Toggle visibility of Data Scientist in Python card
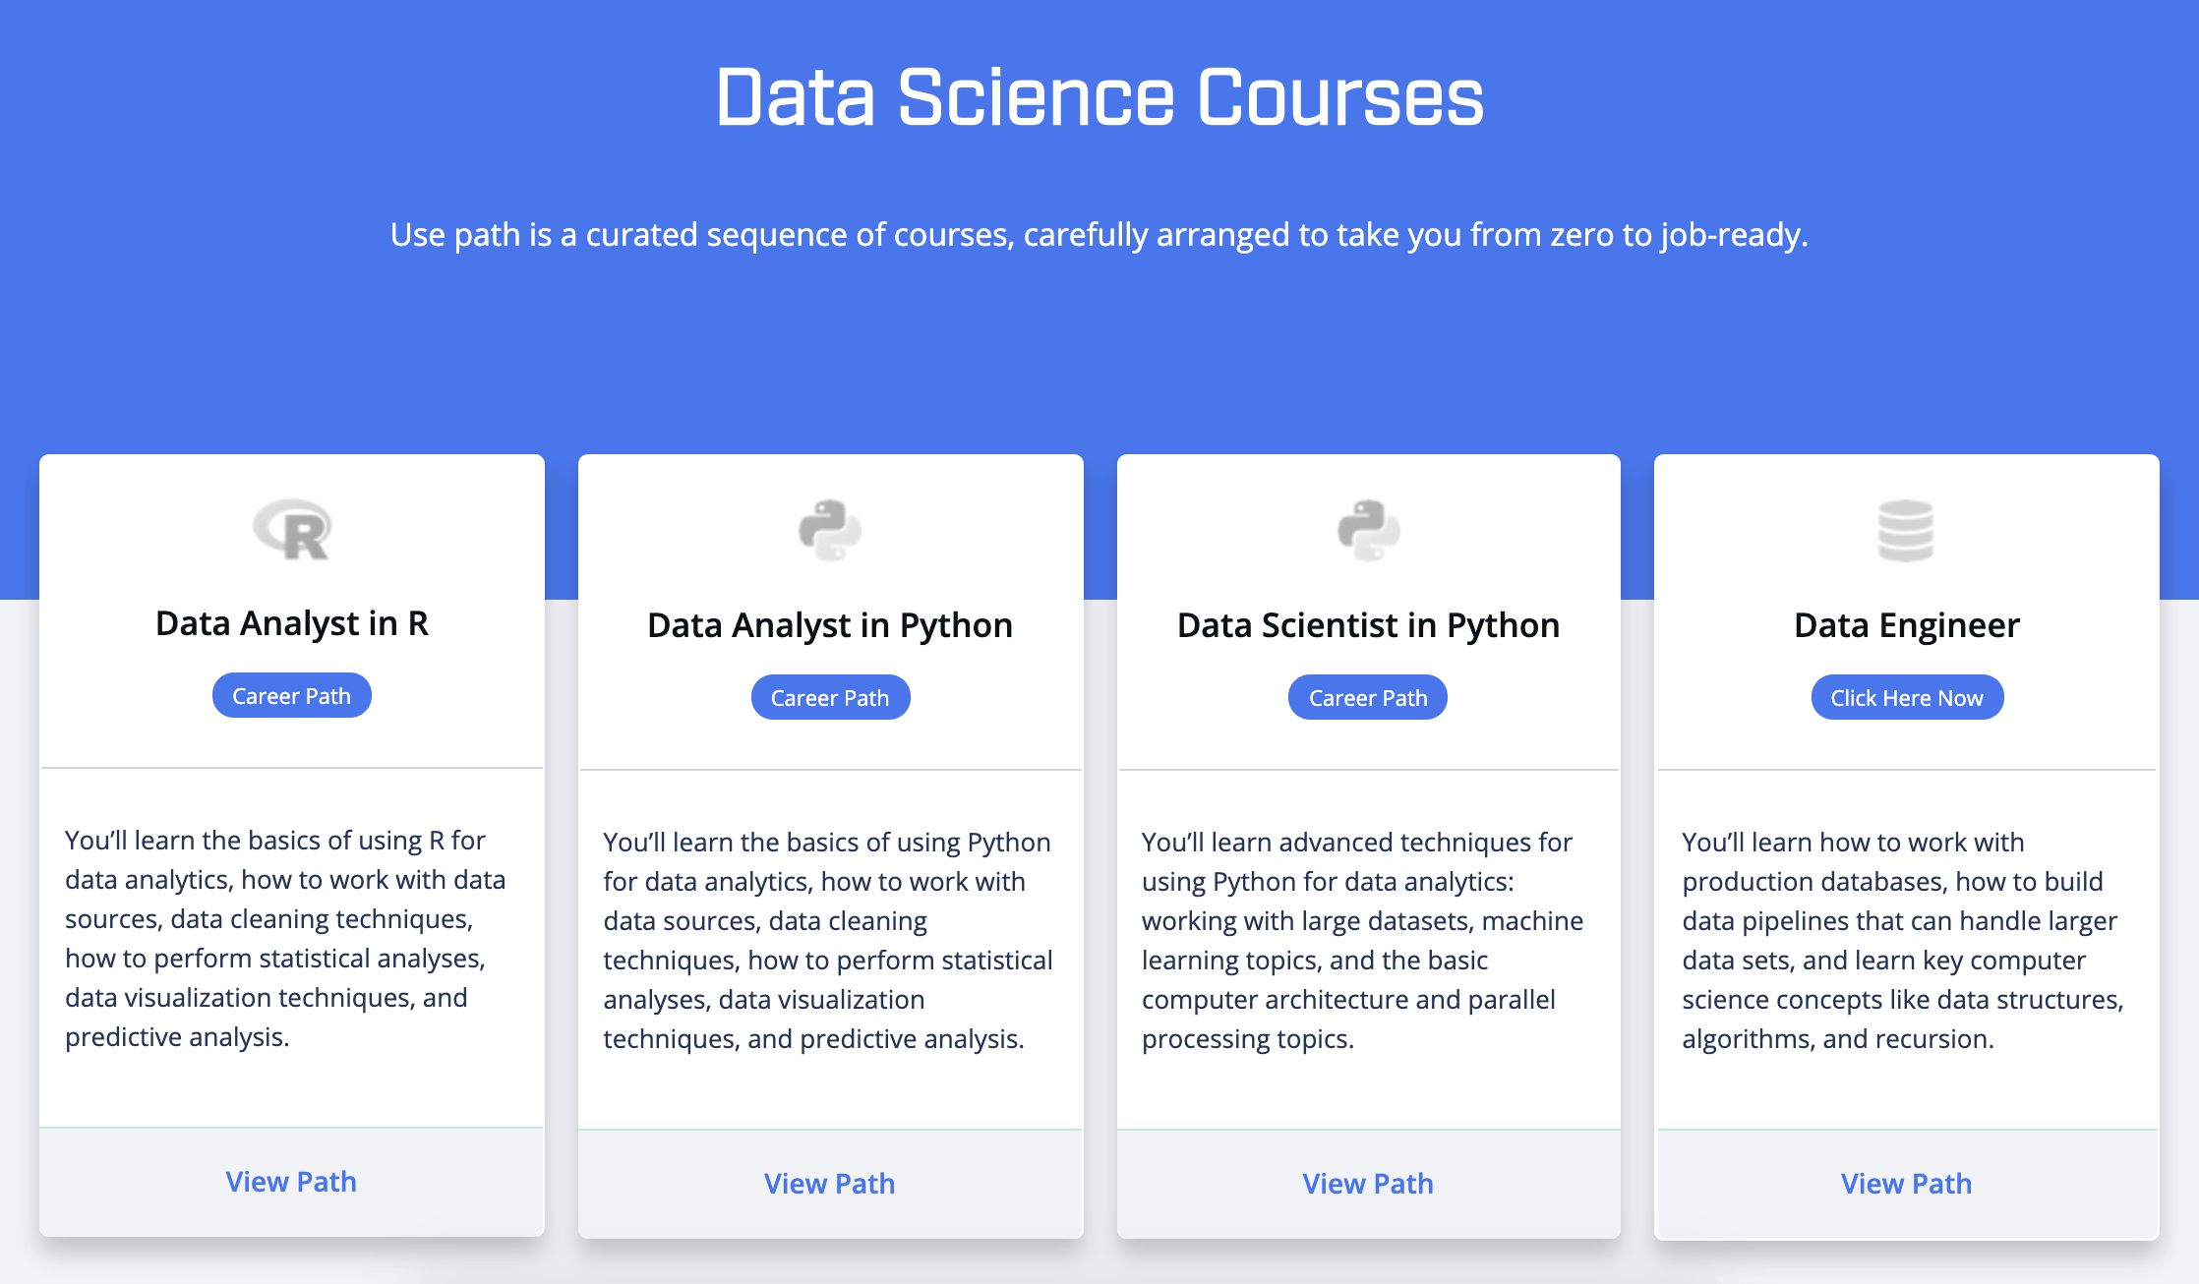The width and height of the screenshot is (2199, 1284). [x=1366, y=697]
